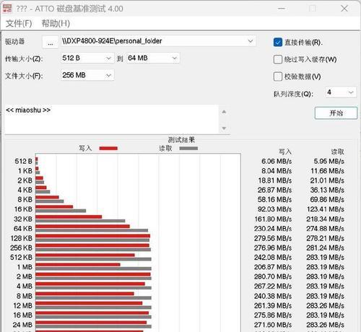Minimize the ATTO window
361x332 pixels.
pos(282,9)
